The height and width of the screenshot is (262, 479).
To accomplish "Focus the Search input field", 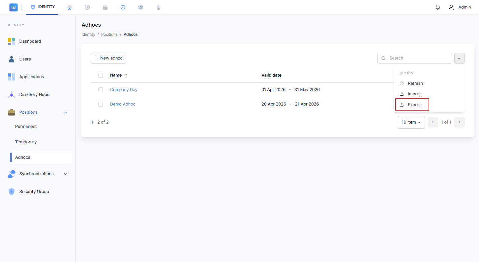I will point(415,58).
